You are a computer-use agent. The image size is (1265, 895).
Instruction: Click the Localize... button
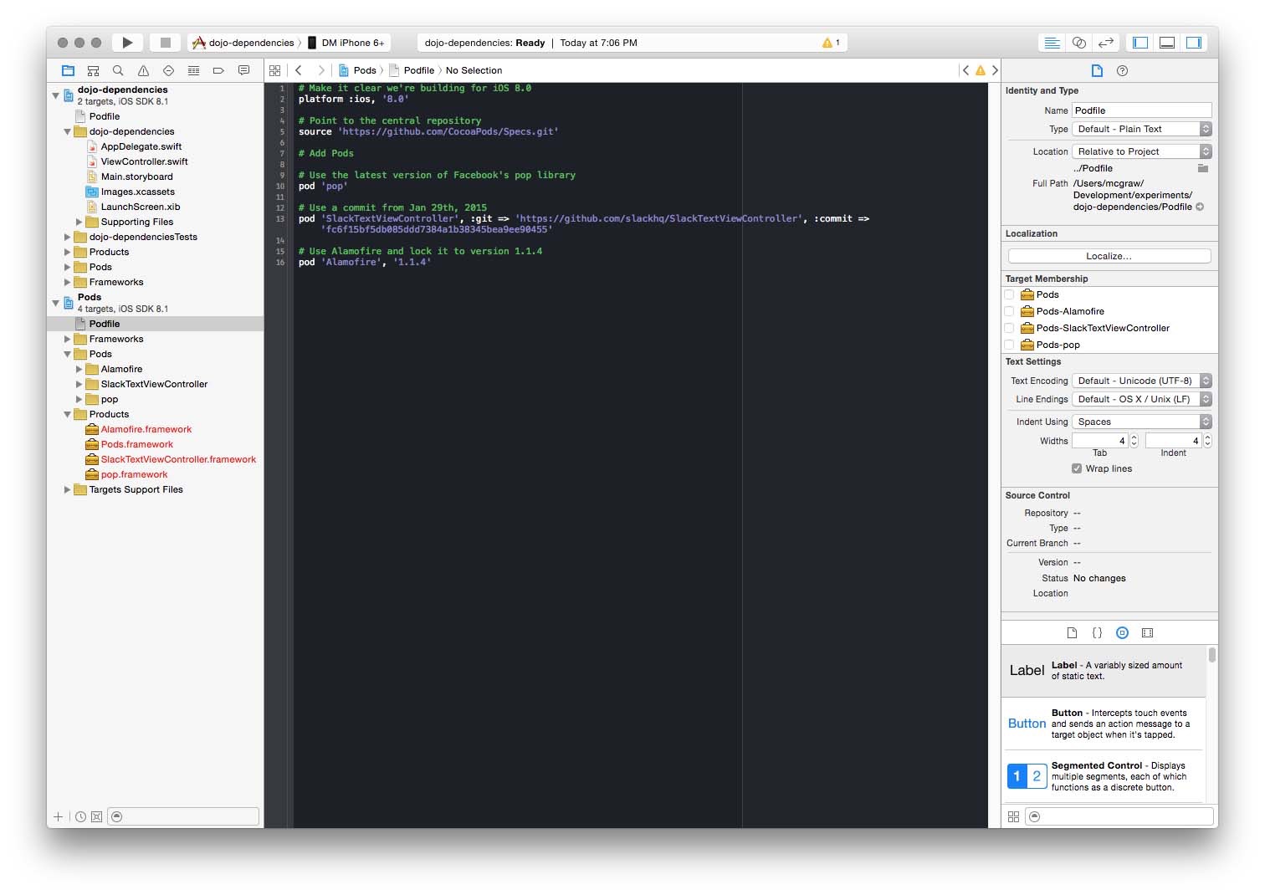pos(1109,256)
